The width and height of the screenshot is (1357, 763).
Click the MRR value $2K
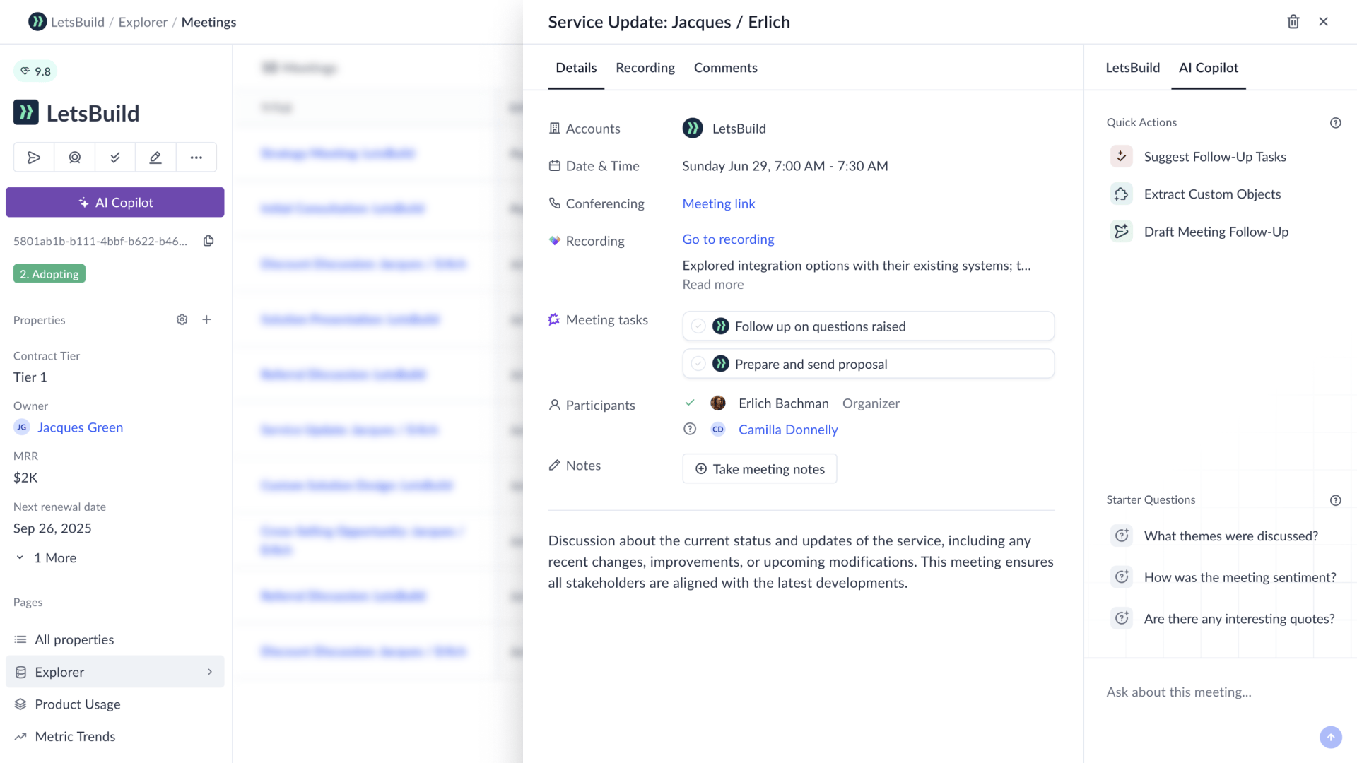tap(25, 477)
